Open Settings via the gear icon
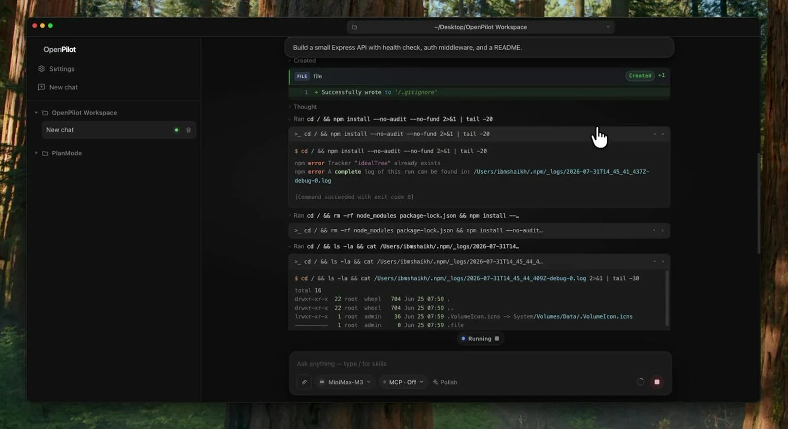788x429 pixels. pyautogui.click(x=41, y=69)
